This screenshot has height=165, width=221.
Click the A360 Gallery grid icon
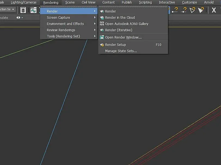pos(102,24)
